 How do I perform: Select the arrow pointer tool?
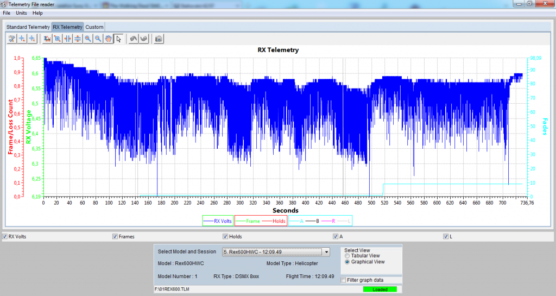coord(118,39)
